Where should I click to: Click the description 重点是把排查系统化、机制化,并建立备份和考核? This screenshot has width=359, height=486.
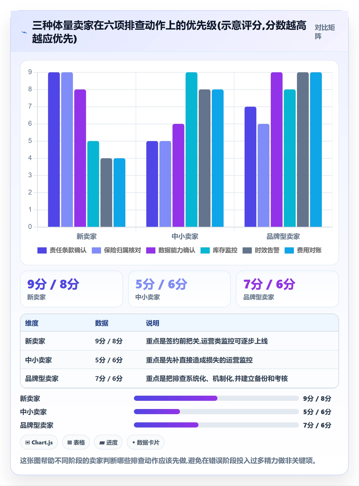click(217, 378)
